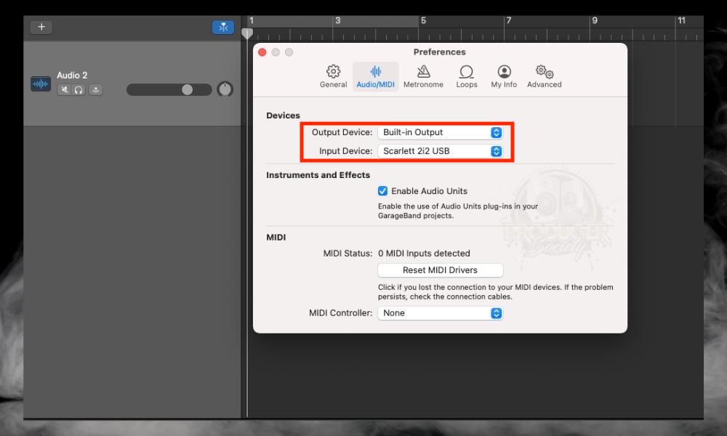This screenshot has height=436, width=727.
Task: Expand the MIDI Controller dropdown
Action: click(x=440, y=313)
